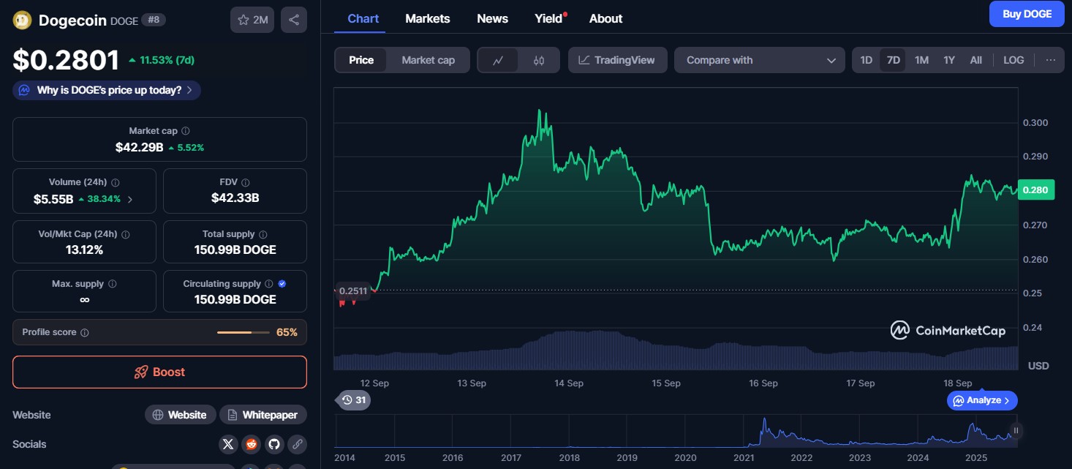Open the Website link
1072x469 pixels.
click(180, 415)
